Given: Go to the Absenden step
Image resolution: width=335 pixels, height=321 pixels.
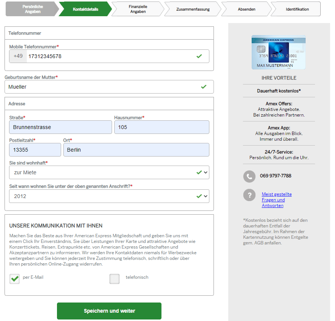Looking at the screenshot, I should [x=247, y=9].
